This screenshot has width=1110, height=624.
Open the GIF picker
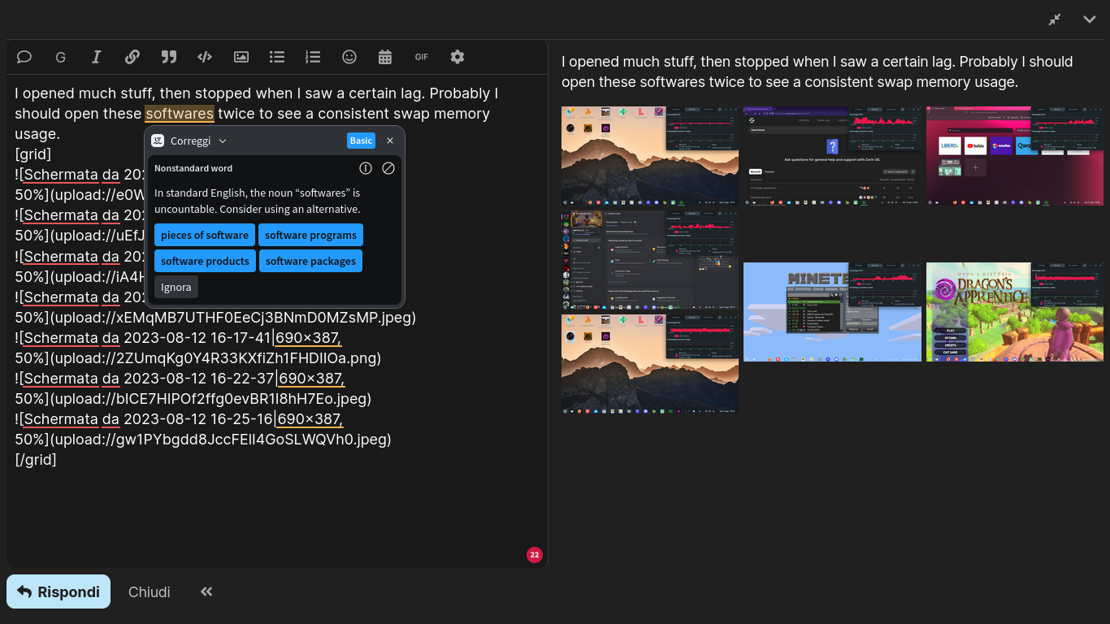421,57
